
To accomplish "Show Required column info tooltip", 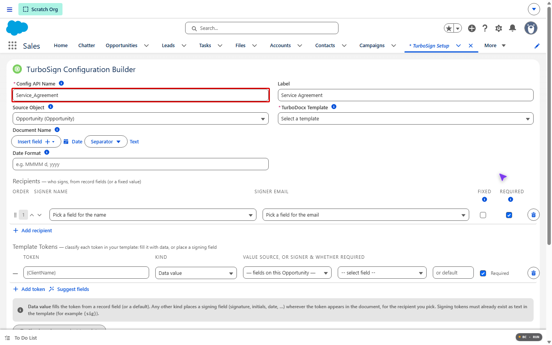I will tap(511, 199).
